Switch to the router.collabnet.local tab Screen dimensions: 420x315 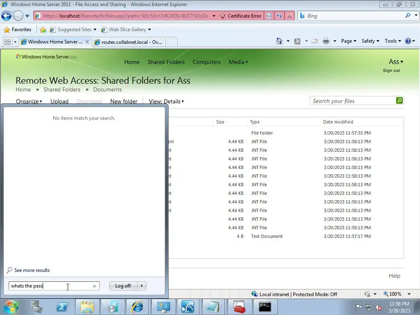(129, 42)
